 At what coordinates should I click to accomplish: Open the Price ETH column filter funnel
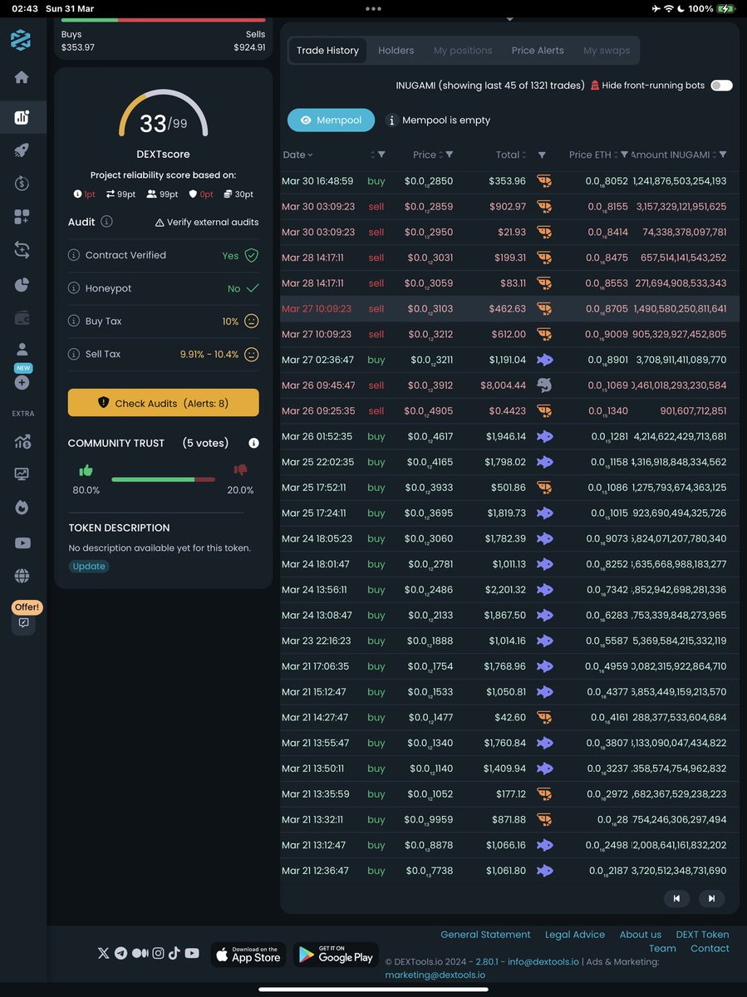tap(625, 155)
